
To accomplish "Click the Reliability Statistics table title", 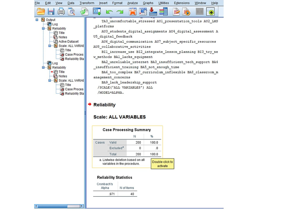I will click(x=115, y=178).
